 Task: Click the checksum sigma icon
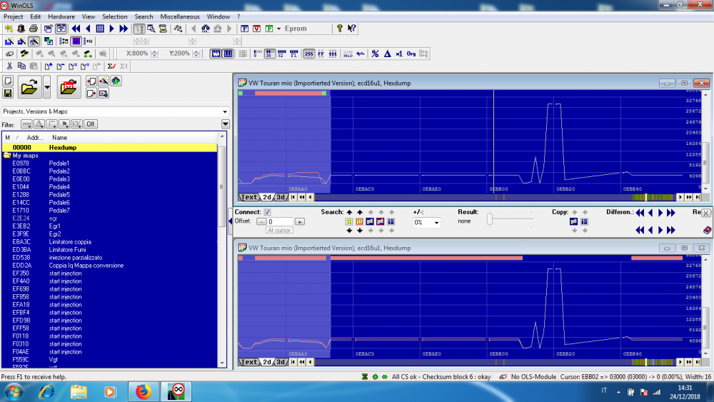111,66
